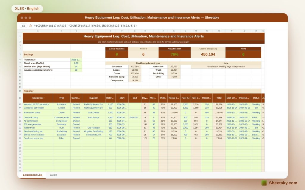Open the Sheetaky.com link

[x=283, y=183]
